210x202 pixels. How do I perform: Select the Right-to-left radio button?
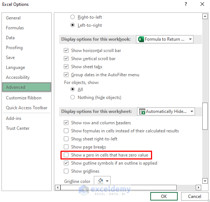pos(73,17)
